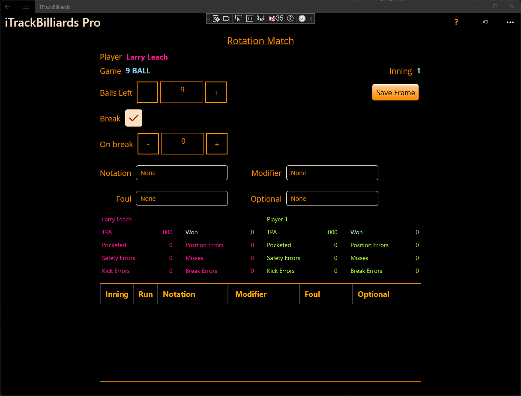Click the Run column header

pos(146,294)
